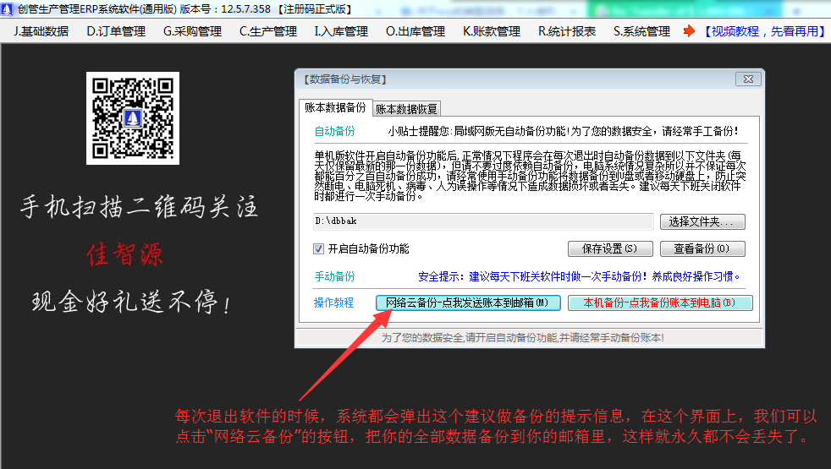Viewport: 831px width, 469px height.
Task: Open the D.订单管理 menu
Action: [116, 31]
